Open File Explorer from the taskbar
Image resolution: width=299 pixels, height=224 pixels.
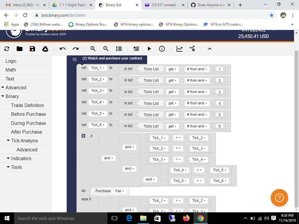pyautogui.click(x=143, y=218)
